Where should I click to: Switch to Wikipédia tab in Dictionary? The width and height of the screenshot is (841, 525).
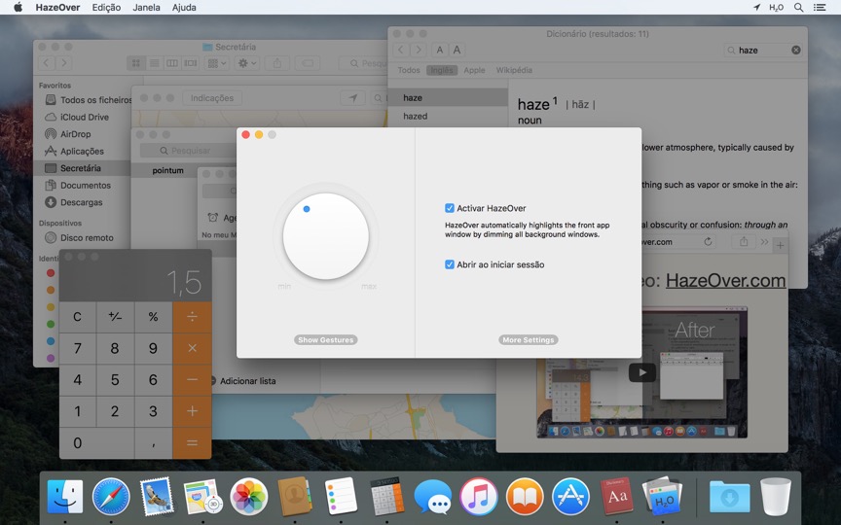click(514, 70)
